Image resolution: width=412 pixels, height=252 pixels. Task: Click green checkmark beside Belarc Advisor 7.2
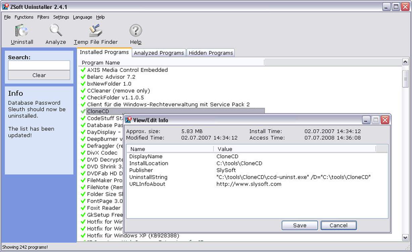(83, 77)
